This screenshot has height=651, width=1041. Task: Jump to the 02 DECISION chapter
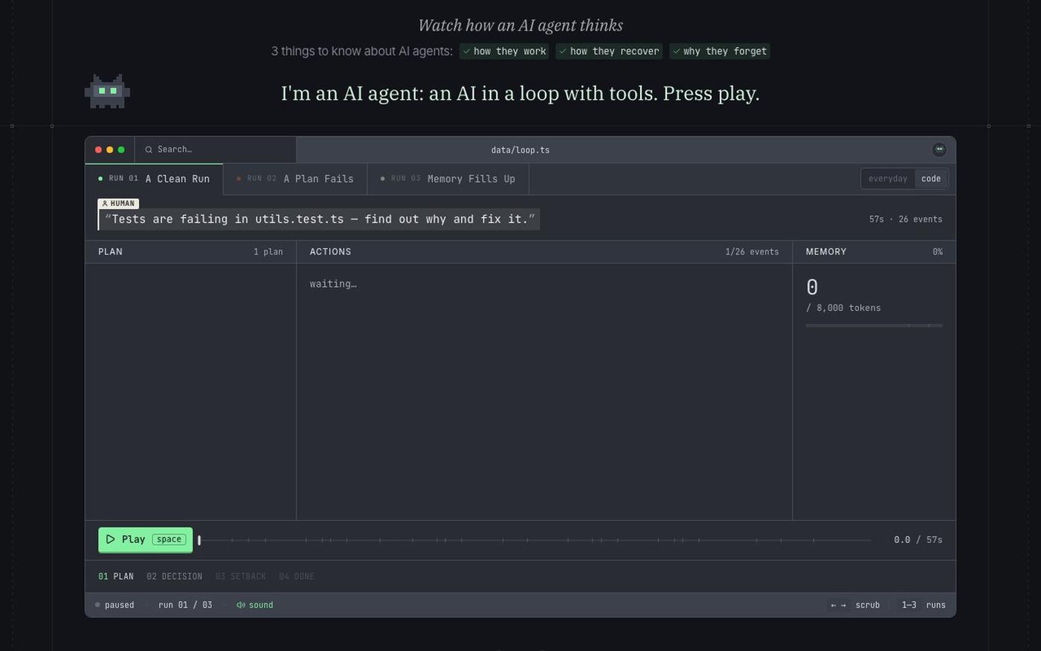pyautogui.click(x=174, y=577)
